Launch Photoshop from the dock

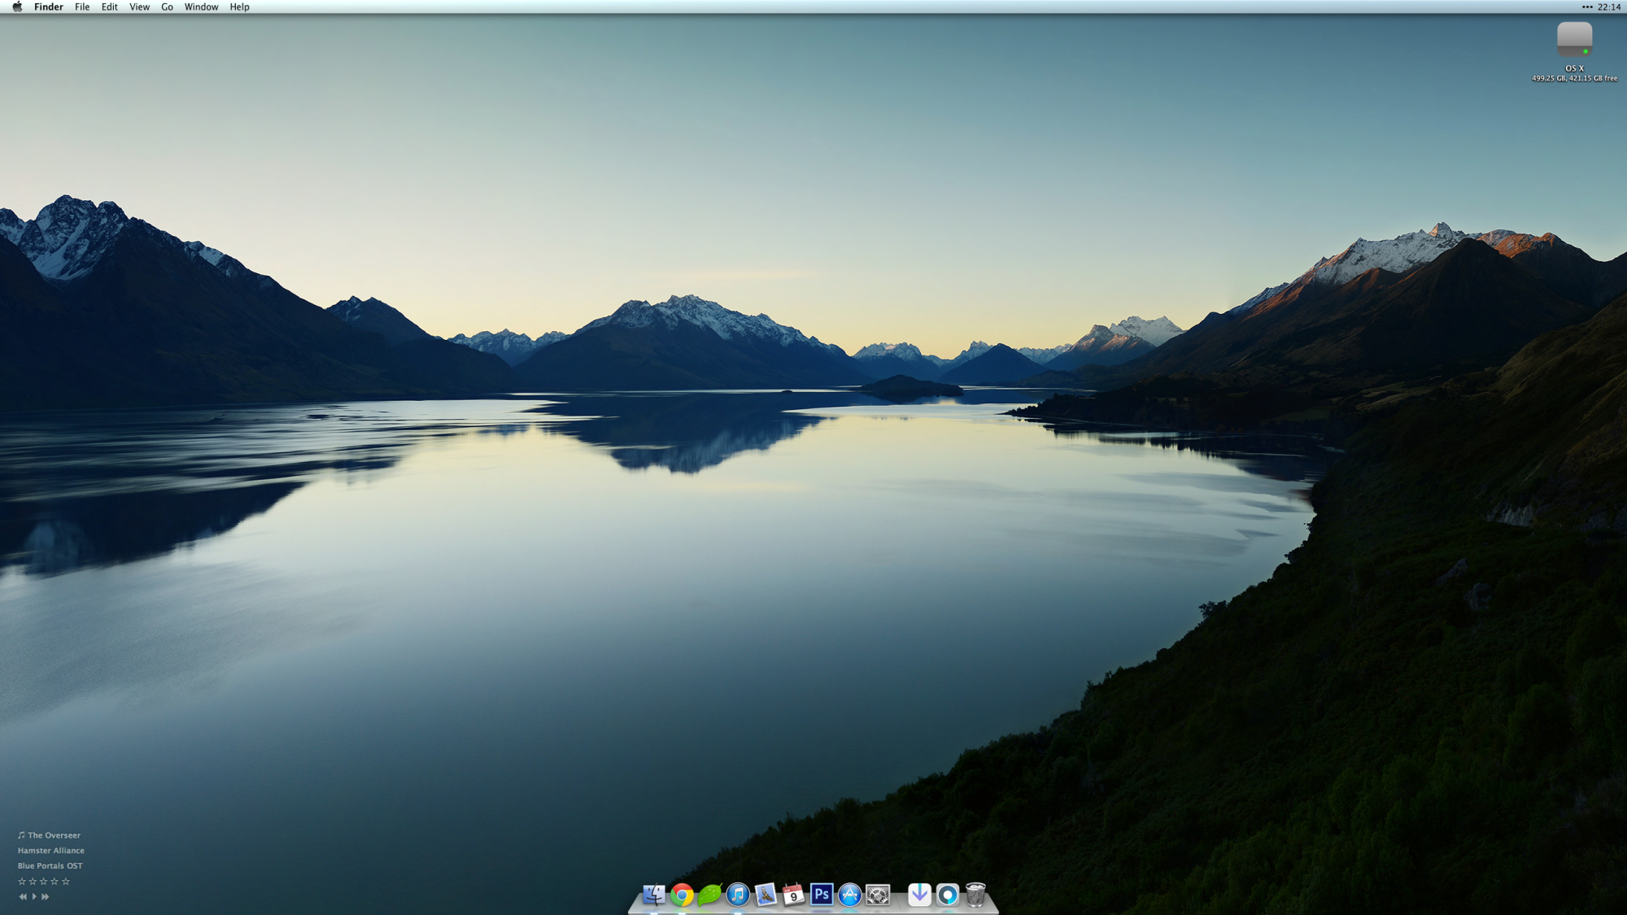[x=822, y=895]
